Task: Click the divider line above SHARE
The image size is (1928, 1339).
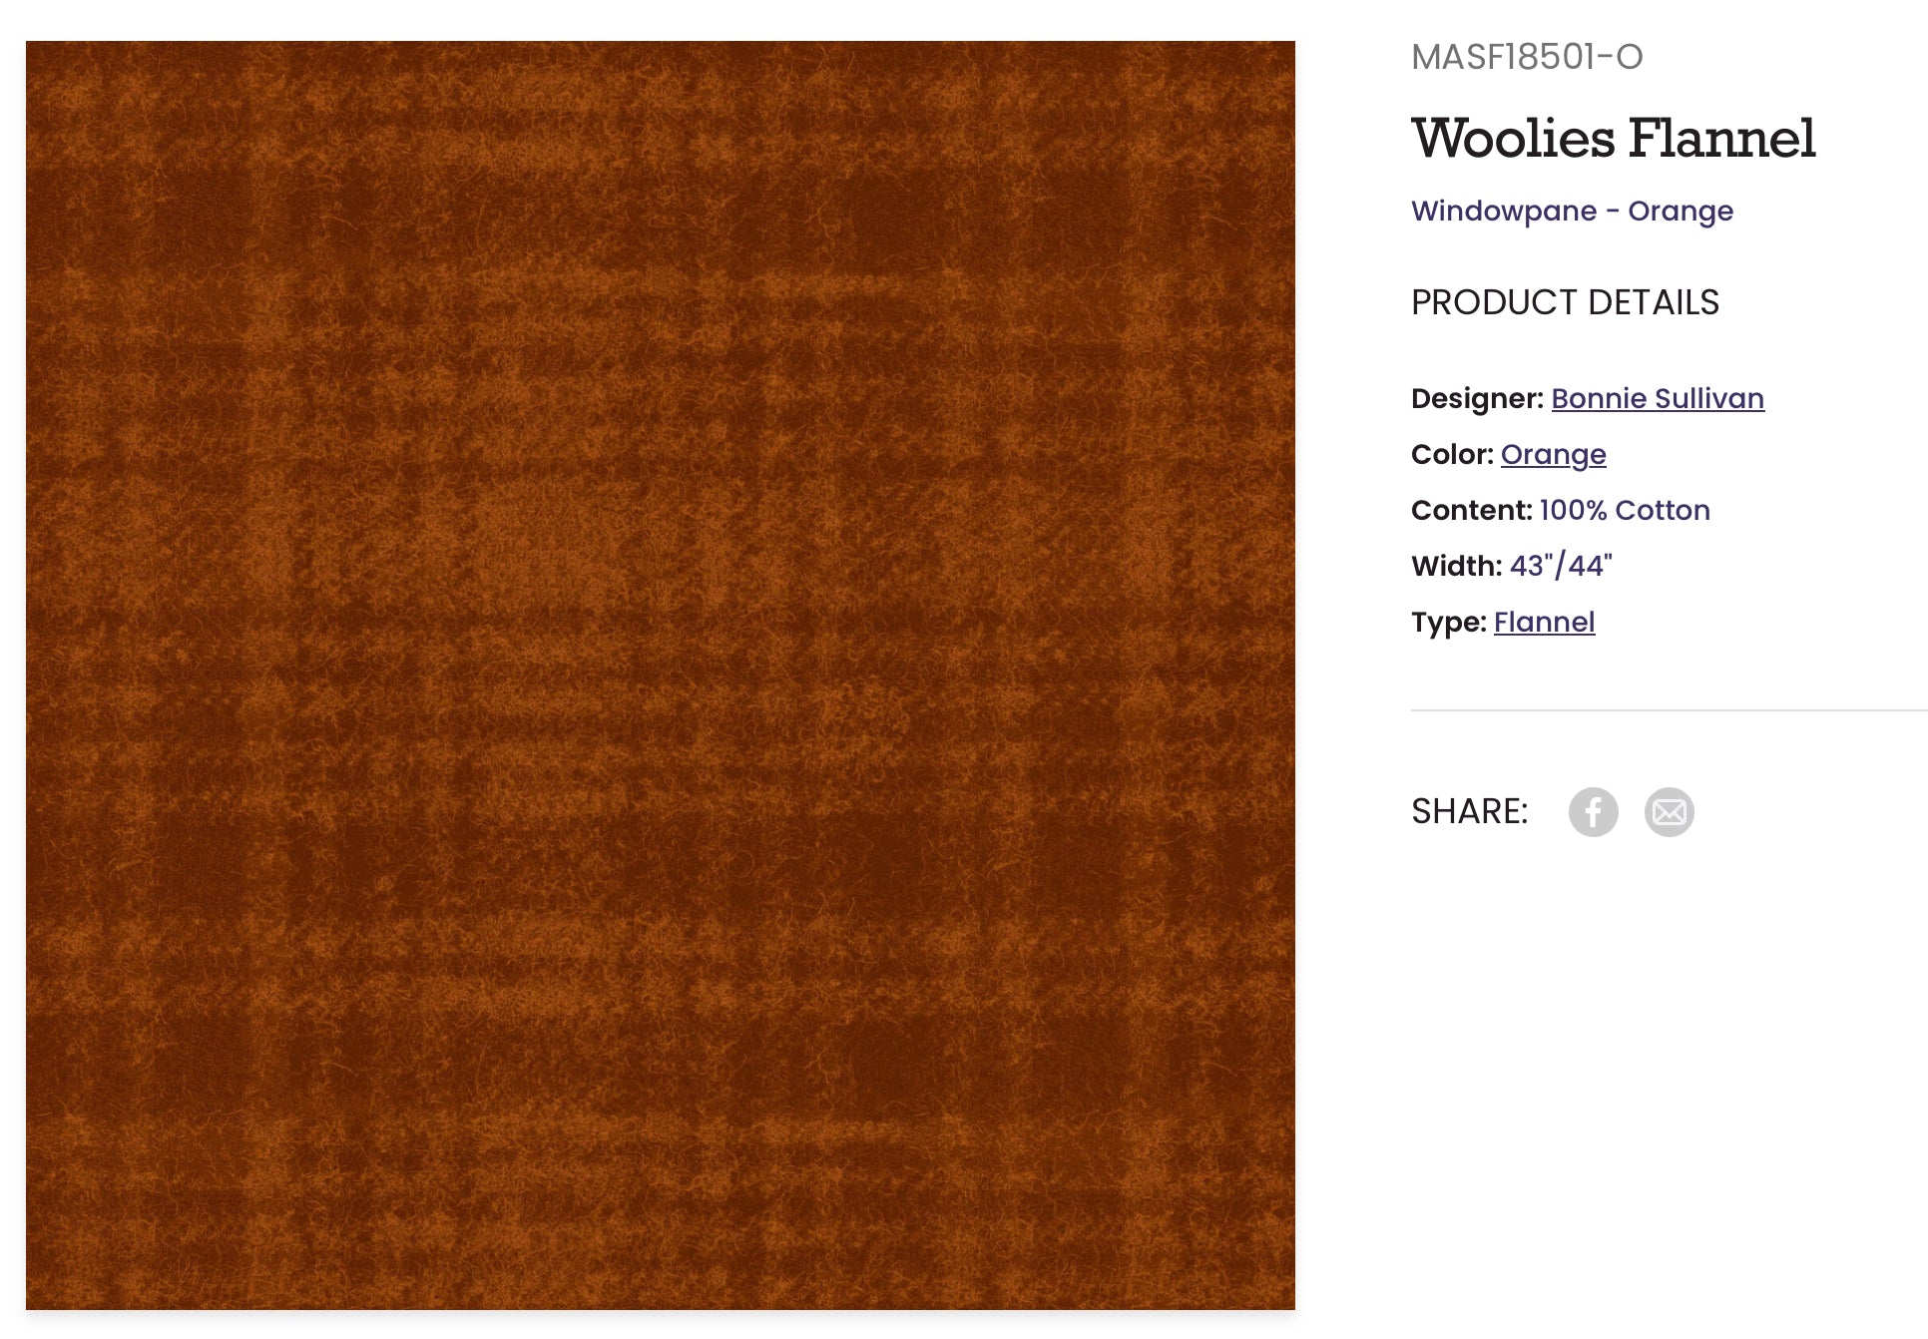Action: point(1669,710)
